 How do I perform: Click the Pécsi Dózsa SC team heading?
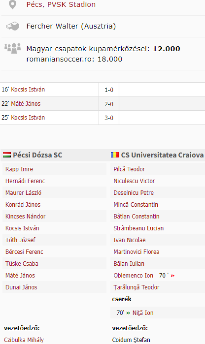(x=37, y=155)
